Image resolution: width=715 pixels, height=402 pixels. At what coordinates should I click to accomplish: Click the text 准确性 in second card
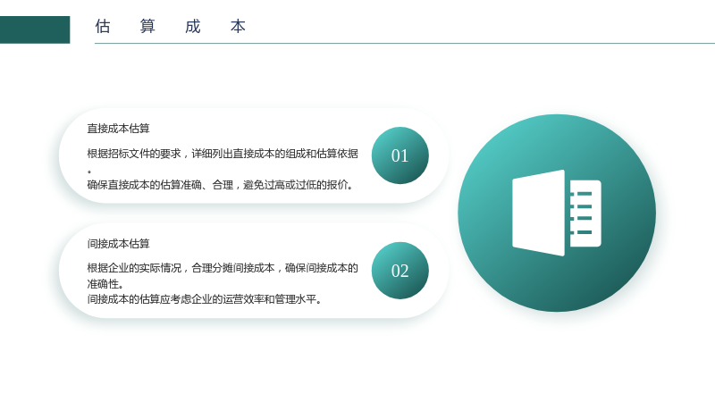tap(103, 284)
